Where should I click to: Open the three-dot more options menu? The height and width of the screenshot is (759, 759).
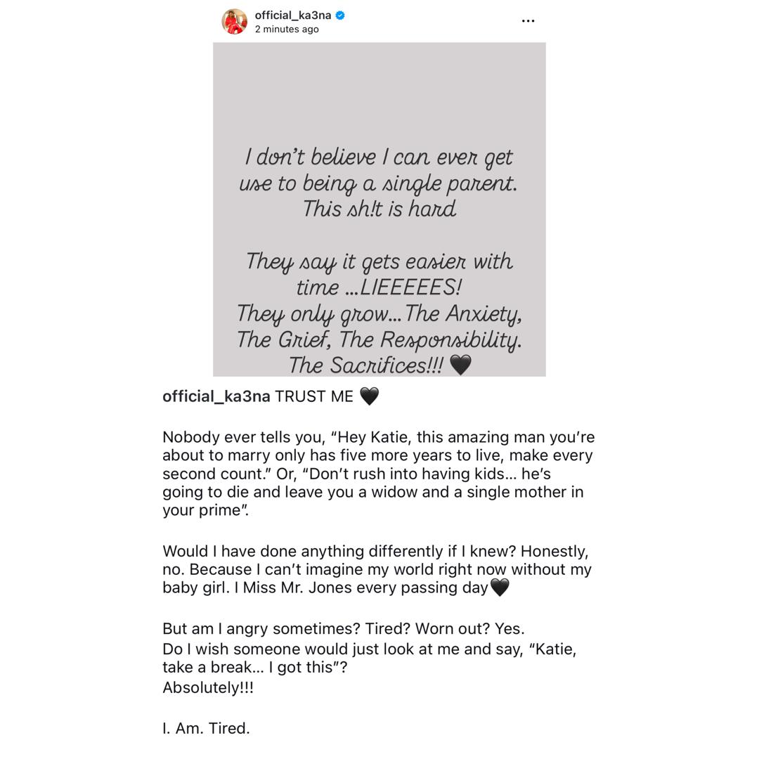(x=528, y=21)
